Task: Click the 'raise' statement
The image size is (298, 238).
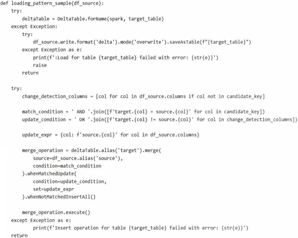Action: point(40,65)
